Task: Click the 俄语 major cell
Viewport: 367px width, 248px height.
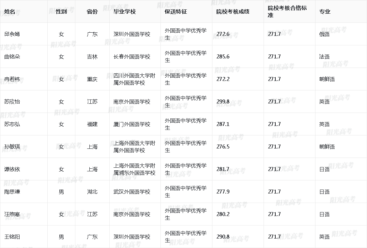Action: (x=324, y=34)
